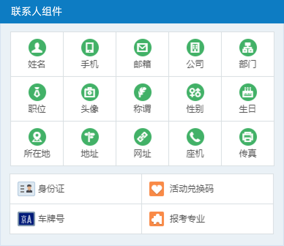Screen dimensions: 284x246
Task: Select the 部门 (Department) org chart icon
Action: 248,48
